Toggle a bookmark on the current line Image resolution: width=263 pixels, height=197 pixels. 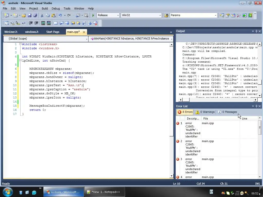click(56, 23)
